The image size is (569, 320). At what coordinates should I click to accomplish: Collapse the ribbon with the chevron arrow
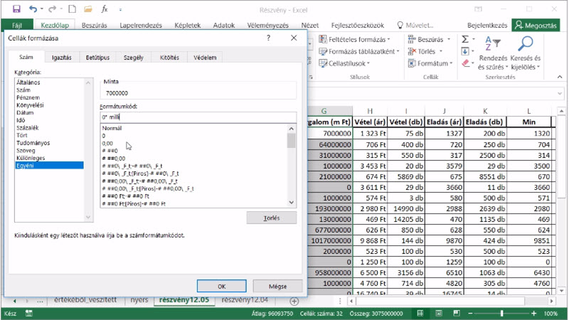click(560, 77)
